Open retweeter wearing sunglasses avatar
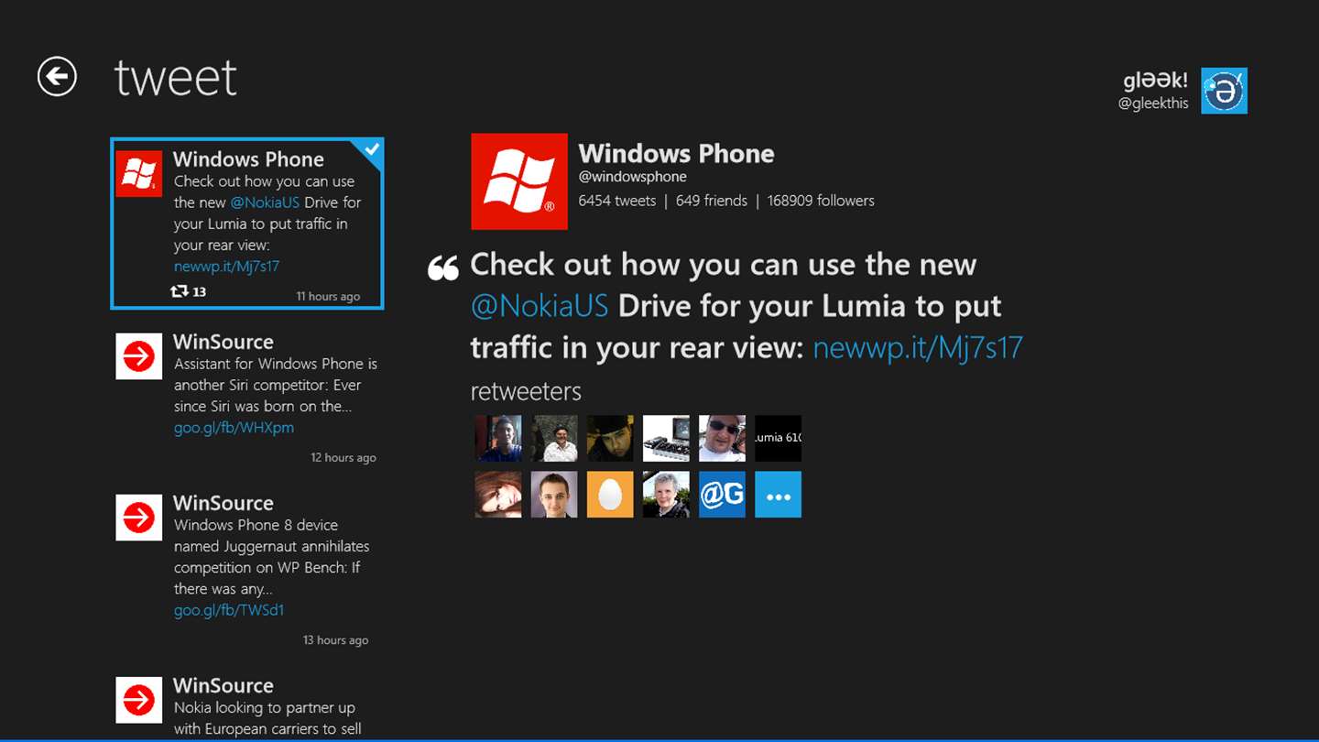Image resolution: width=1319 pixels, height=742 pixels. click(722, 438)
